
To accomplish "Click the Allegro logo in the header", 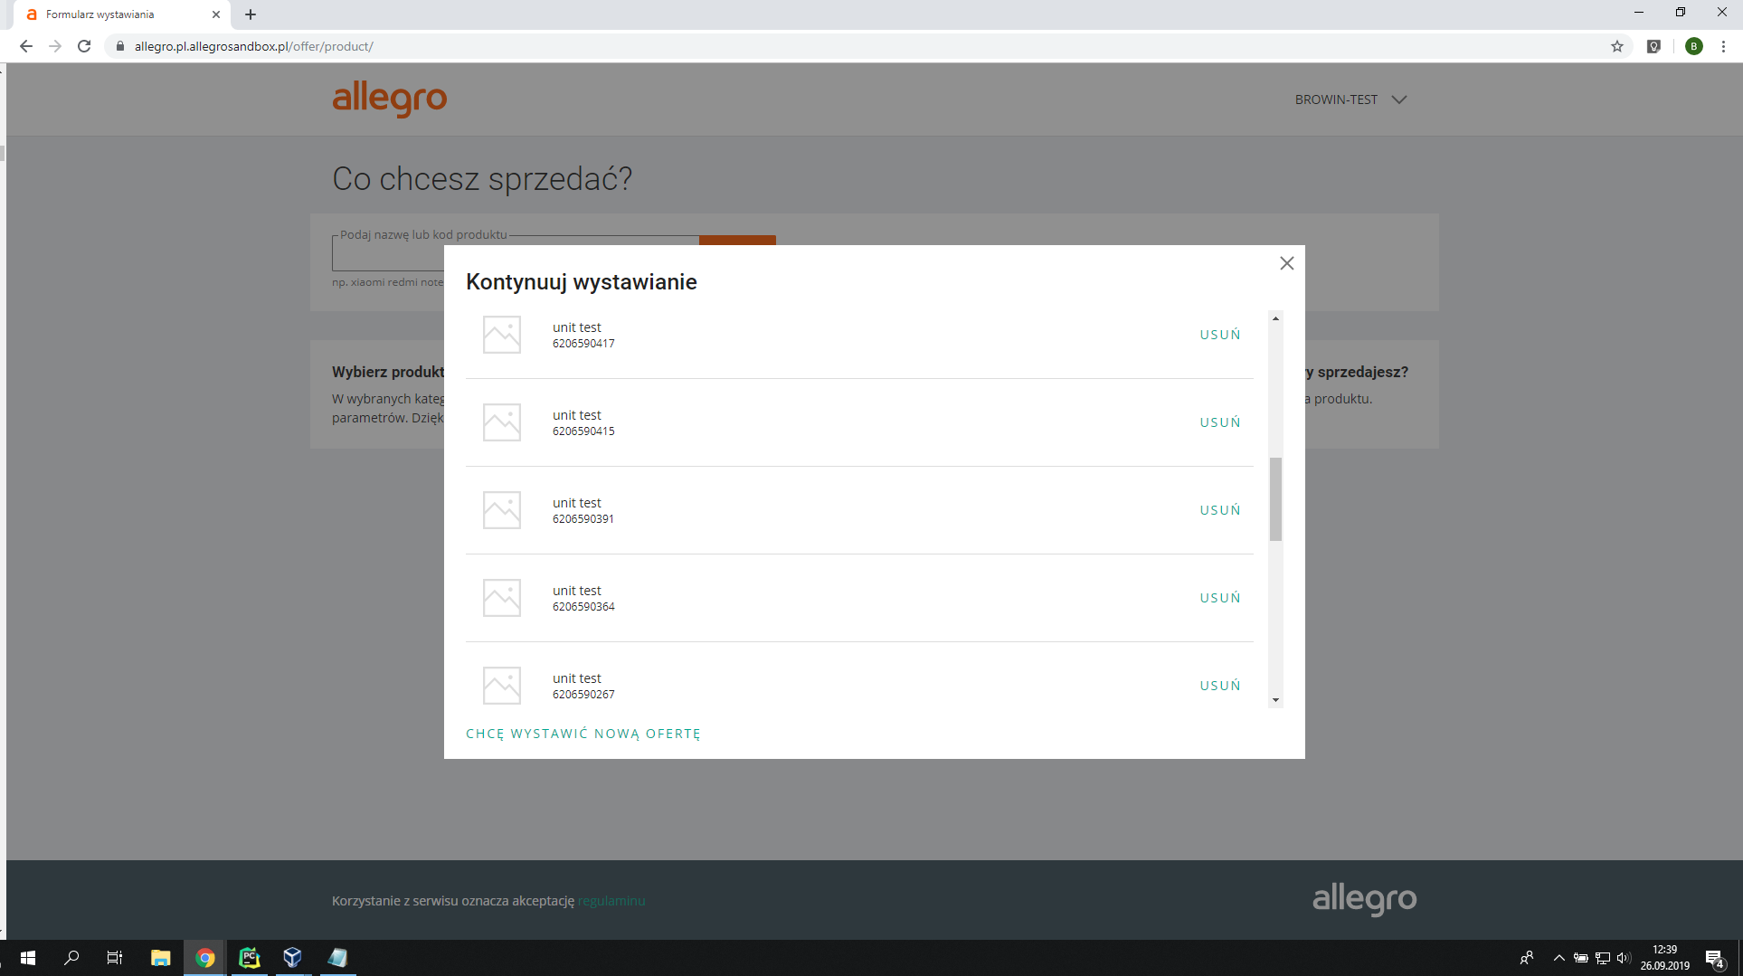I will click(389, 99).
